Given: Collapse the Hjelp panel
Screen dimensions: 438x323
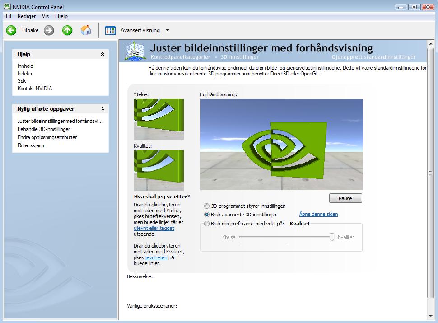Looking at the screenshot, I should 103,54.
